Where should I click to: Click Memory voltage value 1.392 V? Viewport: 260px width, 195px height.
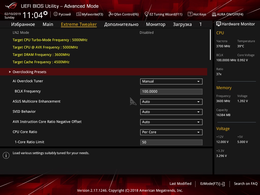(x=242, y=101)
